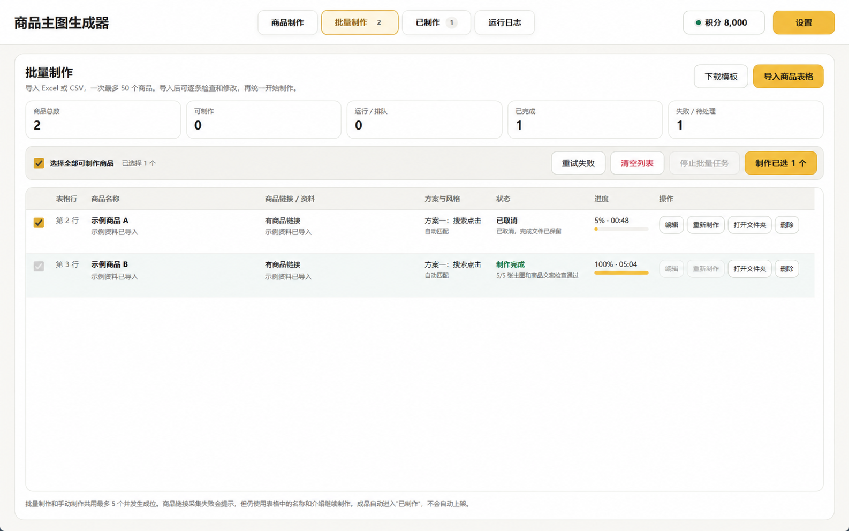Switch to the 批量制作 tab
This screenshot has width=849, height=531.
359,22
